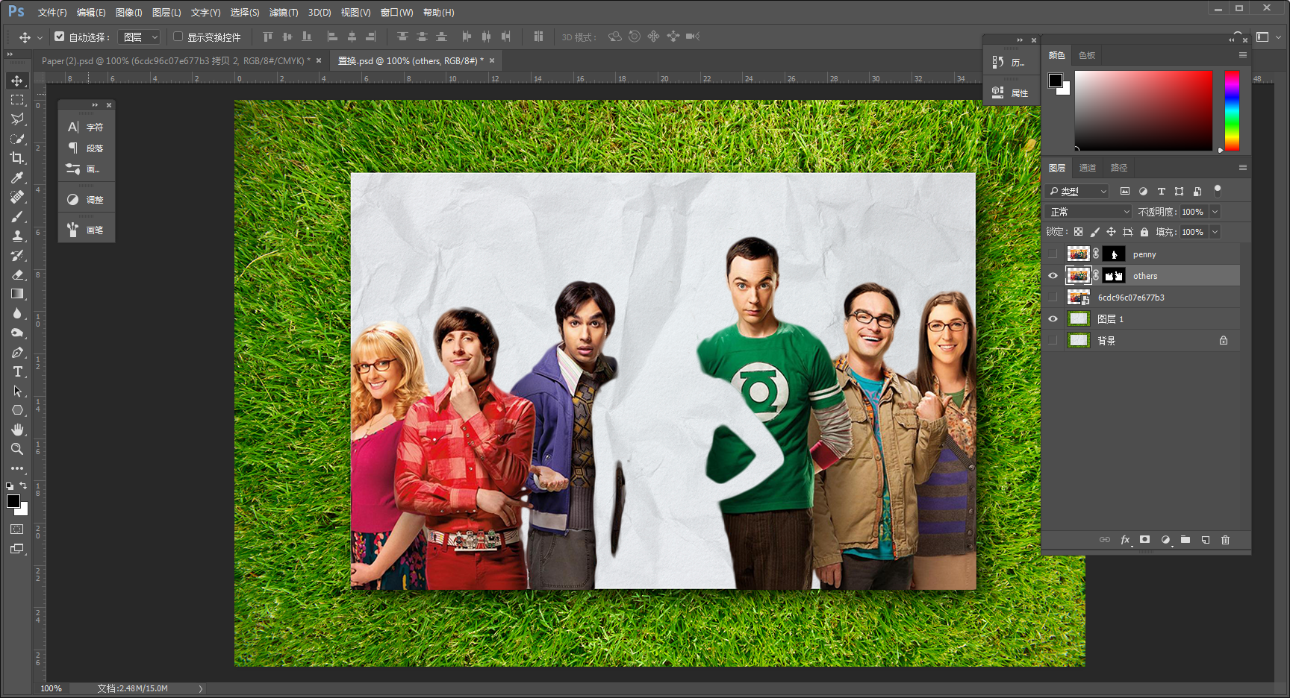Open the 滤镜(T) menu
This screenshot has height=698, width=1290.
click(x=284, y=13)
